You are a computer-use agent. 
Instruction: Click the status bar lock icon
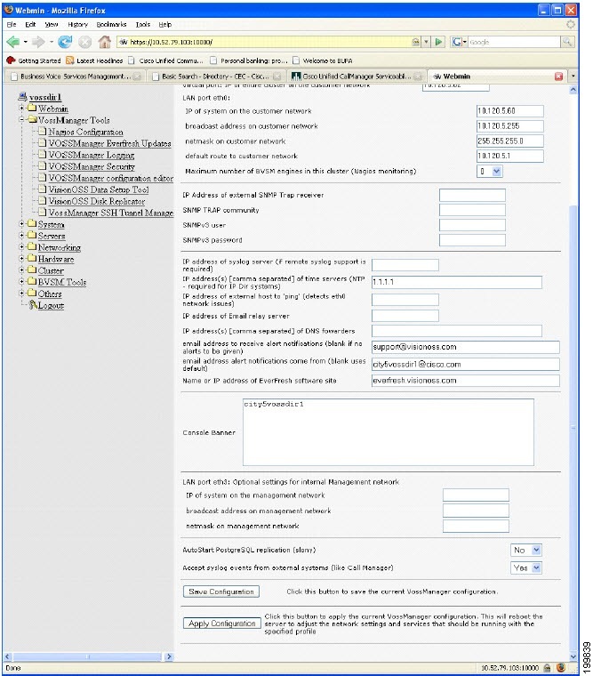[547, 668]
